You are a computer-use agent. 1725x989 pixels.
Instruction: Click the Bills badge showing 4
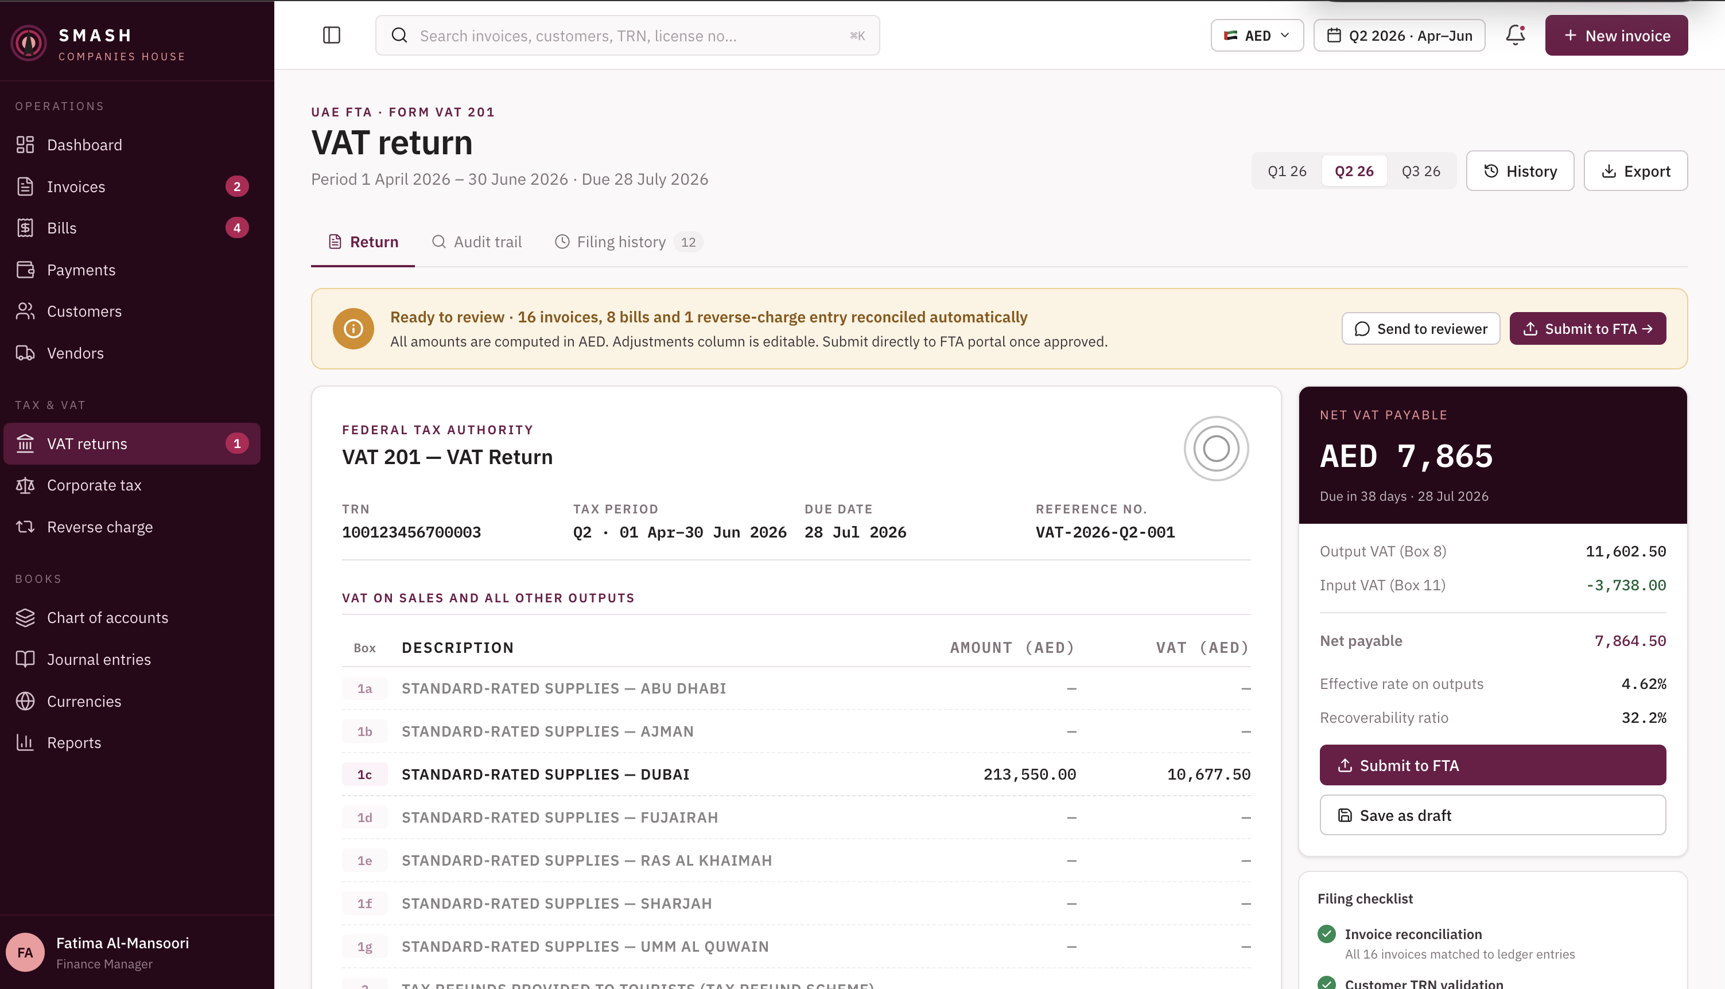(237, 228)
